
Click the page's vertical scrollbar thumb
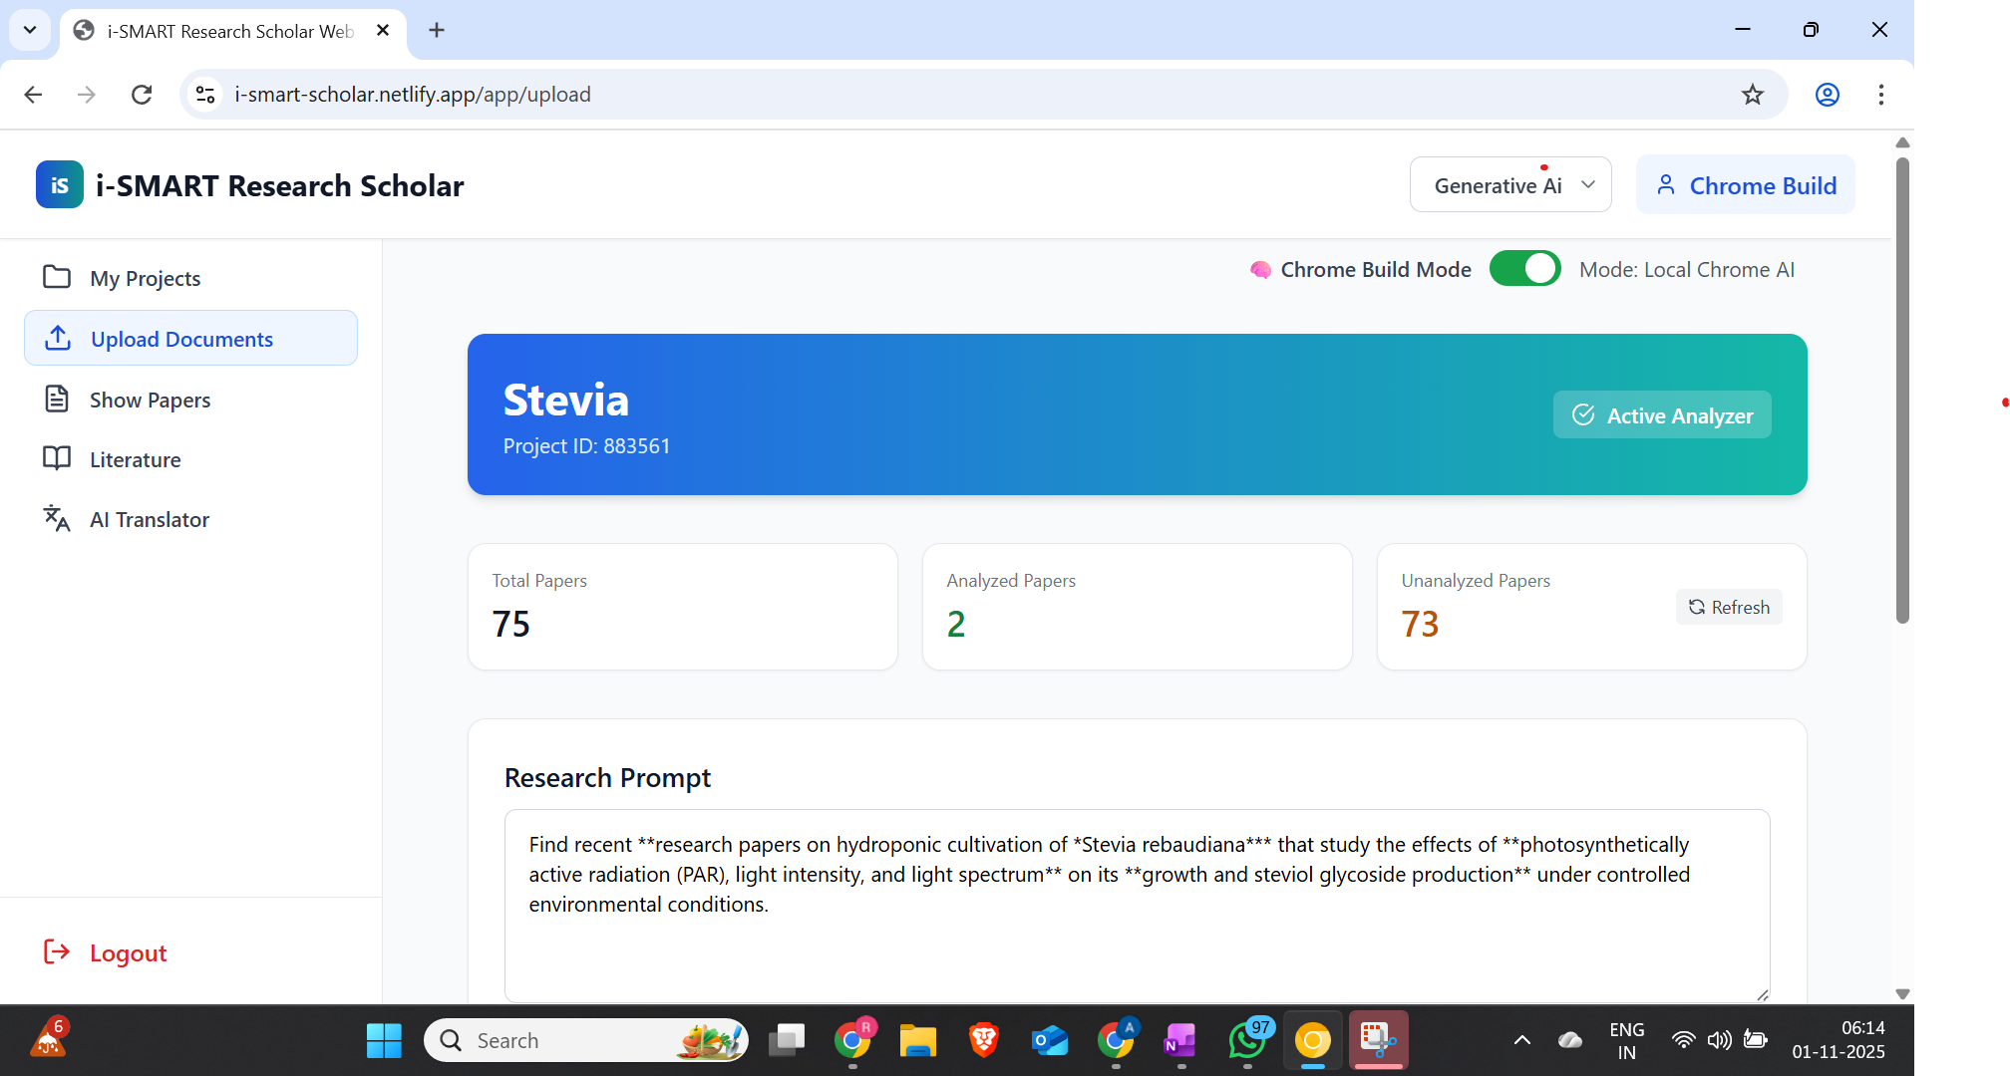1901,389
